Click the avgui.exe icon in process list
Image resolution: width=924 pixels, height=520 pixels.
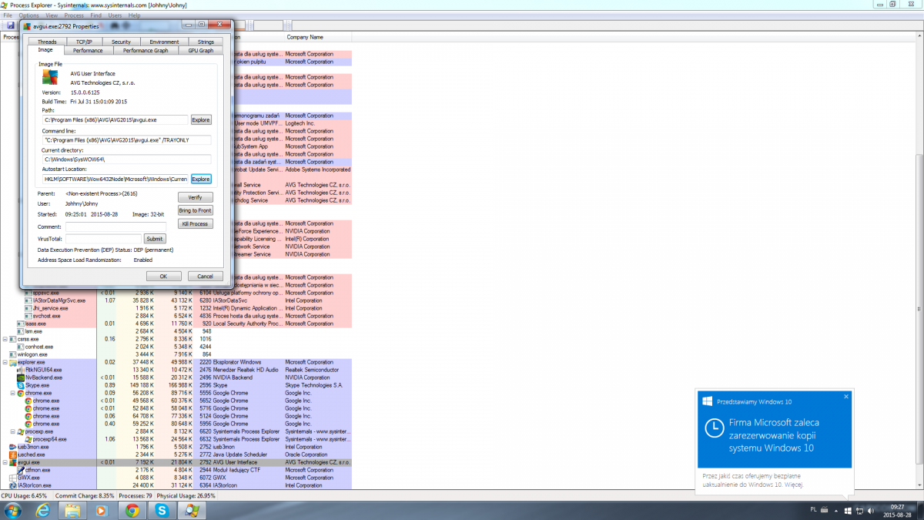click(12, 462)
